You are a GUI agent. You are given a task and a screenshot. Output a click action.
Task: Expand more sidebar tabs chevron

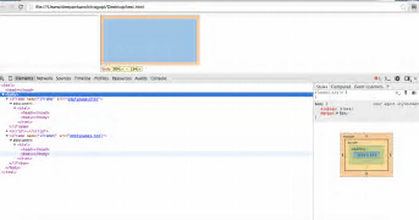(x=388, y=87)
